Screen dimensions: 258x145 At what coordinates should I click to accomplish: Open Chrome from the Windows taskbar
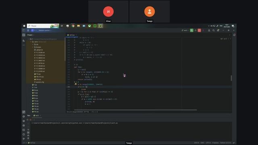[x=73, y=26]
